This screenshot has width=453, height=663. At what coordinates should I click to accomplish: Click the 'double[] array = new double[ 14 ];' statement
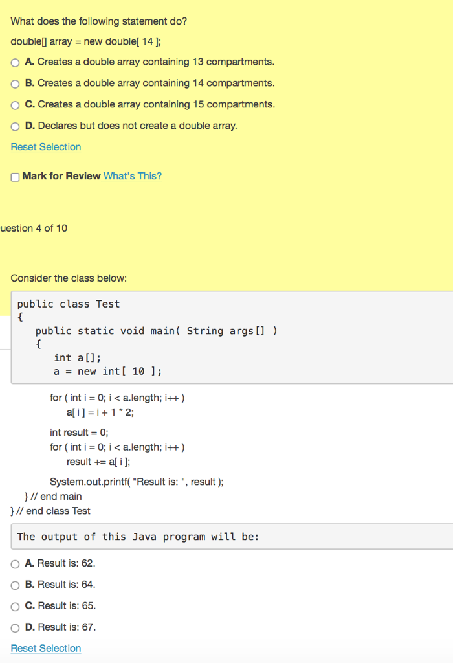point(86,41)
